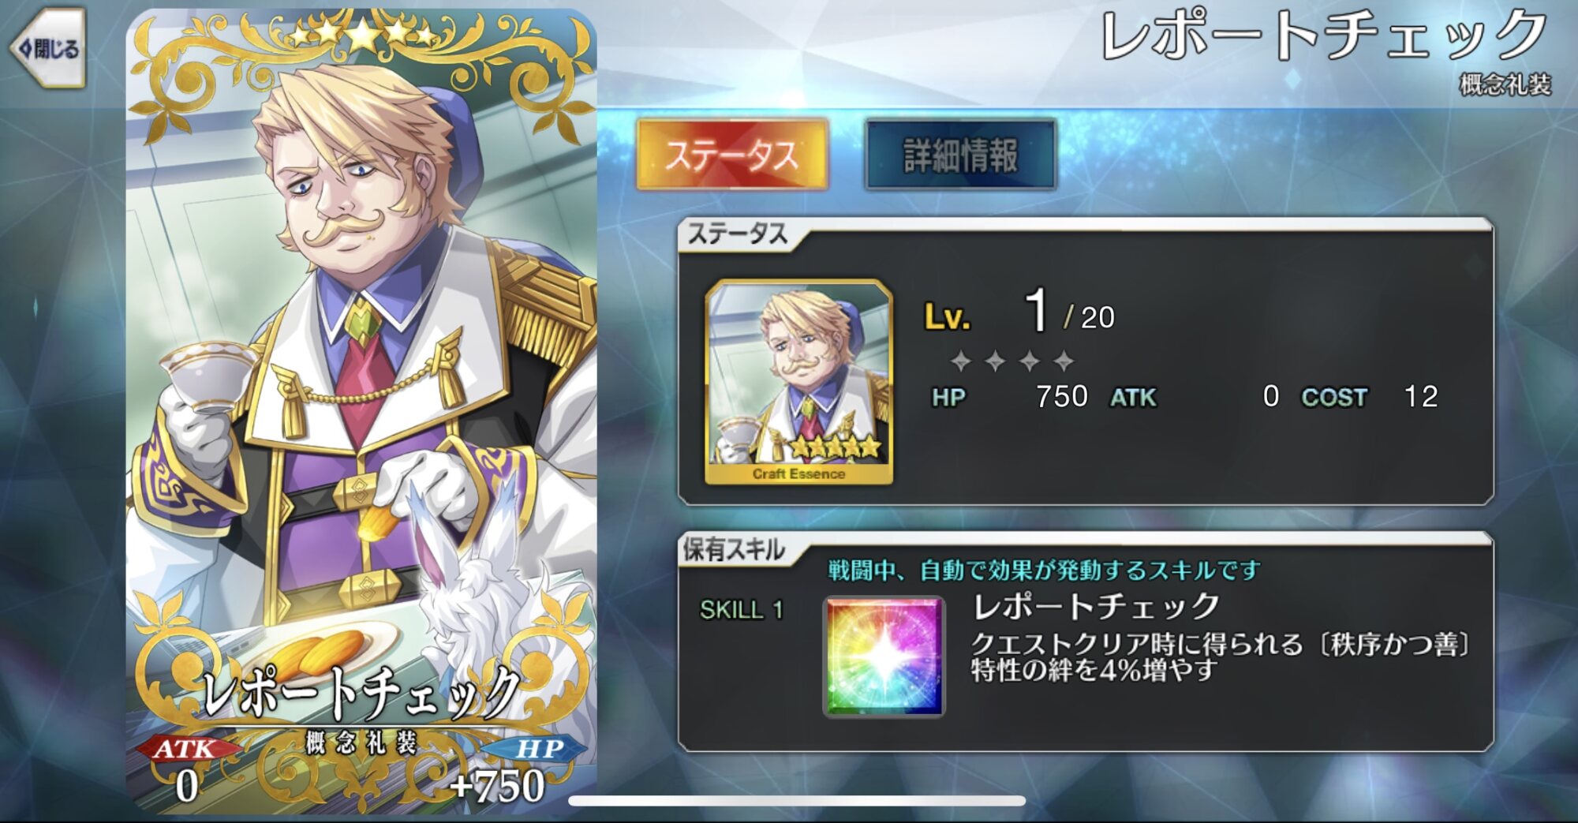The height and width of the screenshot is (823, 1578).
Task: Tap the skill description text
Action: click(1221, 657)
